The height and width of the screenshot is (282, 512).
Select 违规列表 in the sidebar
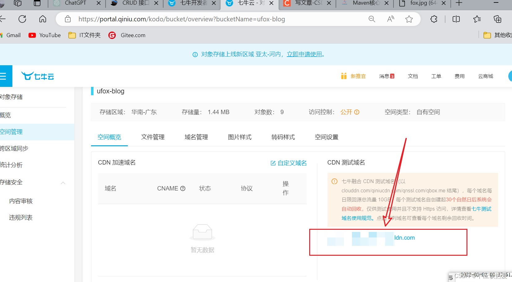pos(21,218)
